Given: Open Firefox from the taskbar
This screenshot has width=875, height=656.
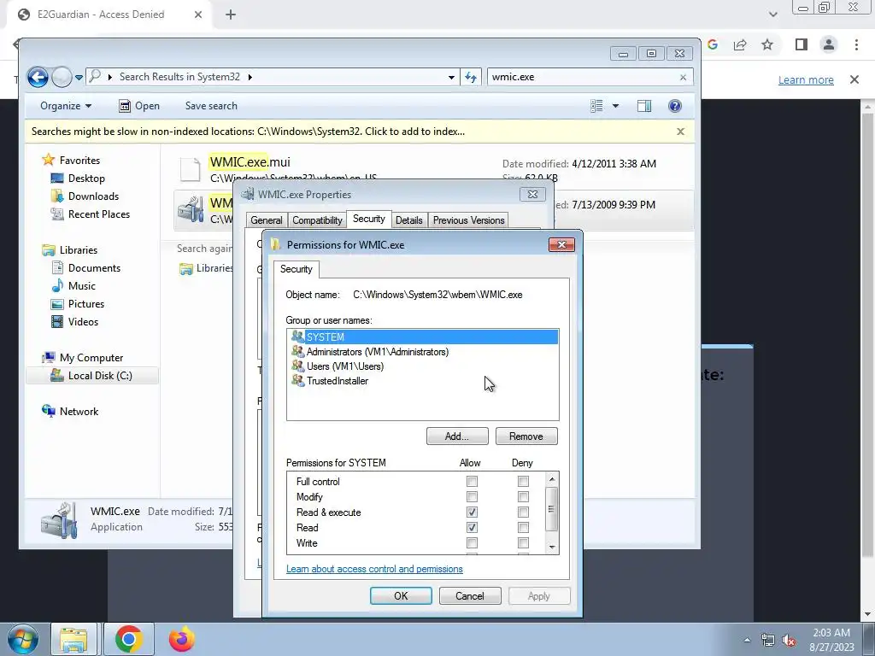Looking at the screenshot, I should point(182,639).
